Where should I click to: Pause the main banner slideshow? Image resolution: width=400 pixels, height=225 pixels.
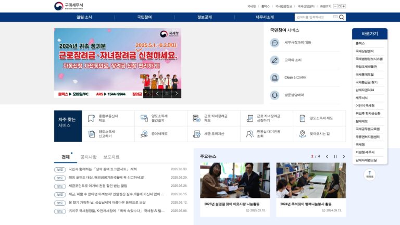click(x=167, y=94)
